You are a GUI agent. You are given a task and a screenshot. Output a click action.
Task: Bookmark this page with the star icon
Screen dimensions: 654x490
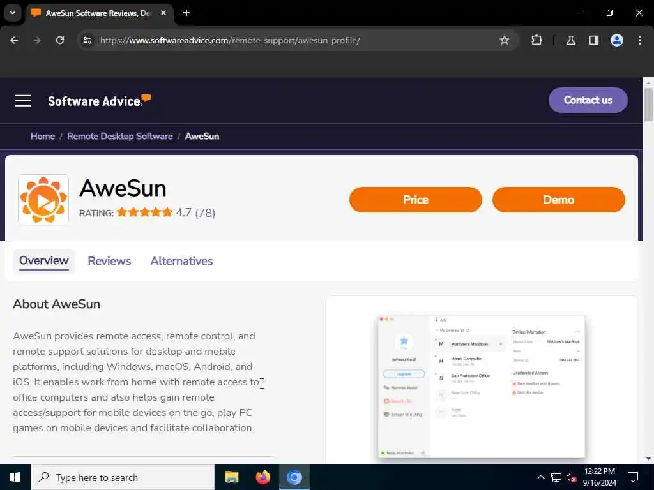pyautogui.click(x=505, y=40)
